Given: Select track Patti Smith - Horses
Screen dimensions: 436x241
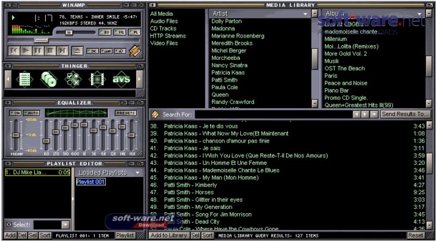Looking at the screenshot, I should coord(189,192).
